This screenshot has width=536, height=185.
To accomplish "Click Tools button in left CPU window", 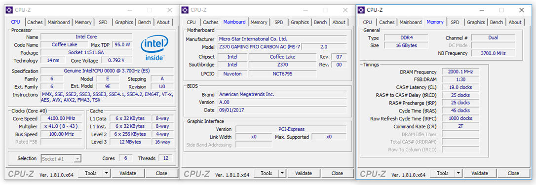I will [91, 173].
